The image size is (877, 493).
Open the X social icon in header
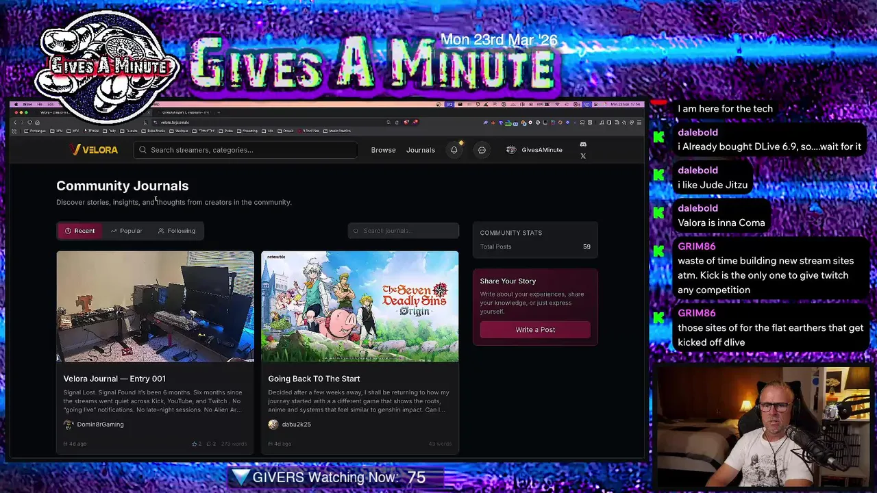coord(583,156)
